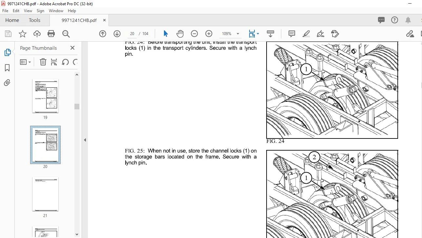The width and height of the screenshot is (422, 238).
Task: Go to next page arrow
Action: pyautogui.click(x=117, y=34)
